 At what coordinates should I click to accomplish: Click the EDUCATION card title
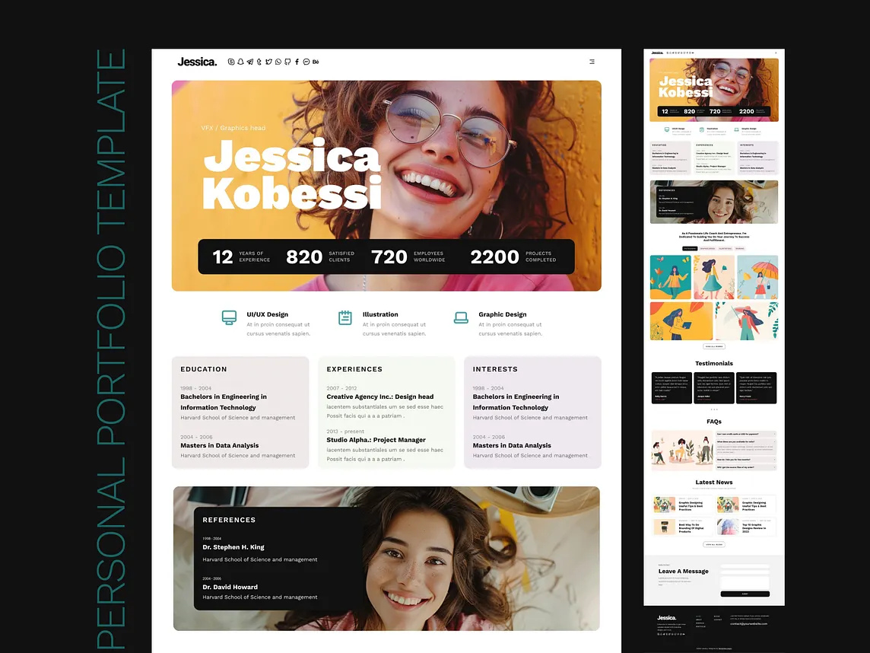[x=204, y=368]
